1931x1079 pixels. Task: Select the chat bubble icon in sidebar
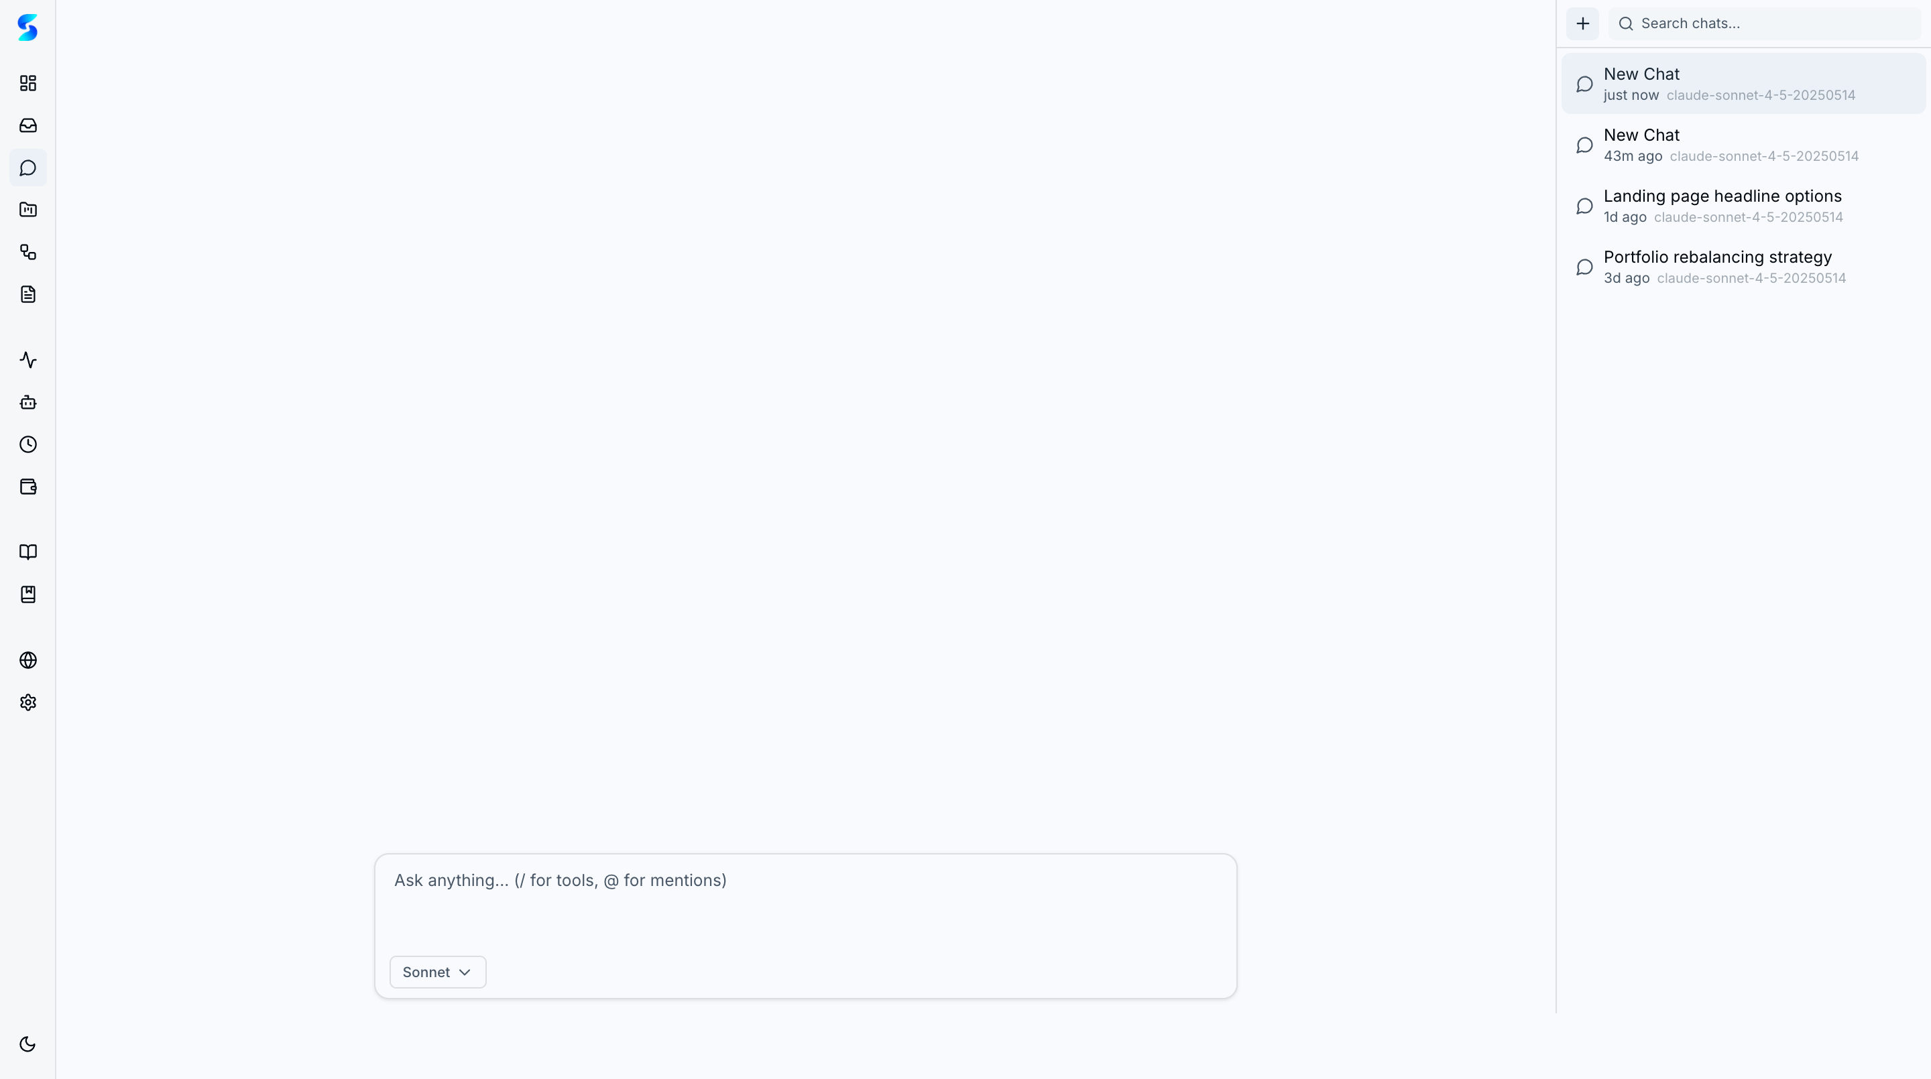pos(27,168)
